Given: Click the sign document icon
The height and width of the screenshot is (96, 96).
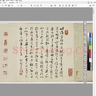Looking at the screenshot, I should coord(66,6).
